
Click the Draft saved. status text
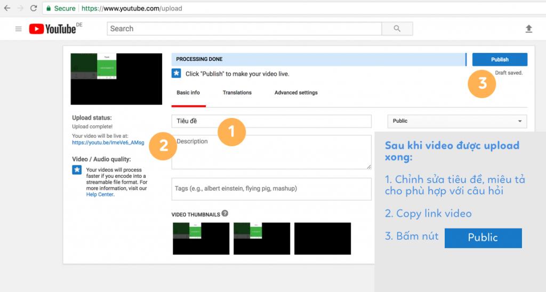point(509,73)
